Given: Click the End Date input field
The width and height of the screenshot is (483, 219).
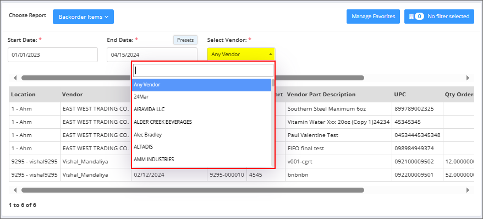Looking at the screenshot, I should click(x=152, y=55).
